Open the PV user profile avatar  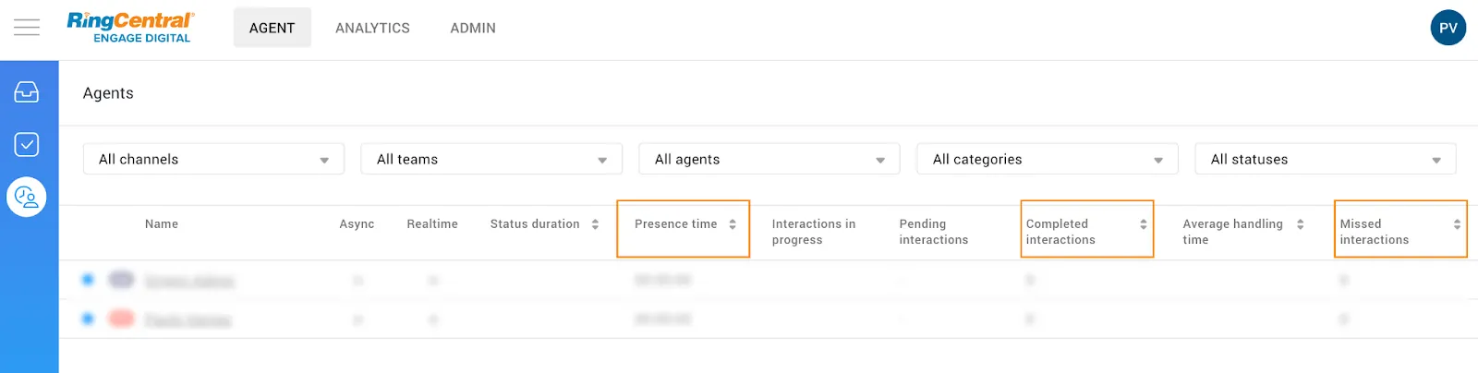1448,28
